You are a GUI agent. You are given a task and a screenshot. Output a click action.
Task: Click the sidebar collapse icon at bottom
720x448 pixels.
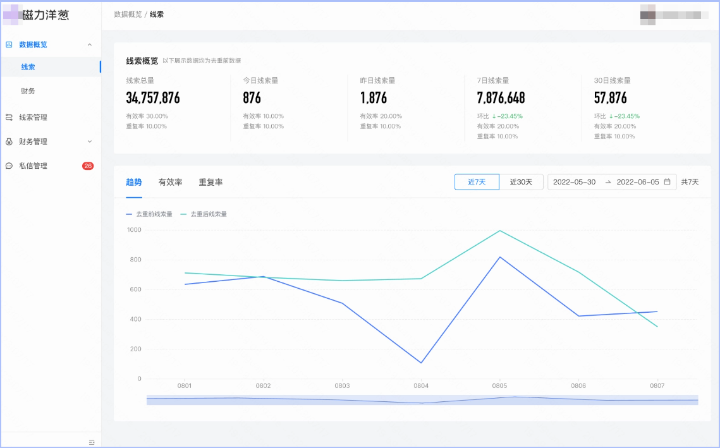pyautogui.click(x=92, y=442)
